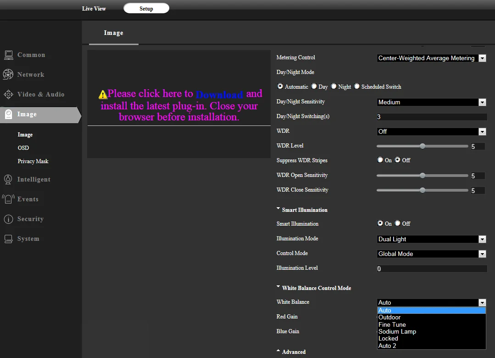Click the Image camera icon in sidebar

tap(9, 114)
